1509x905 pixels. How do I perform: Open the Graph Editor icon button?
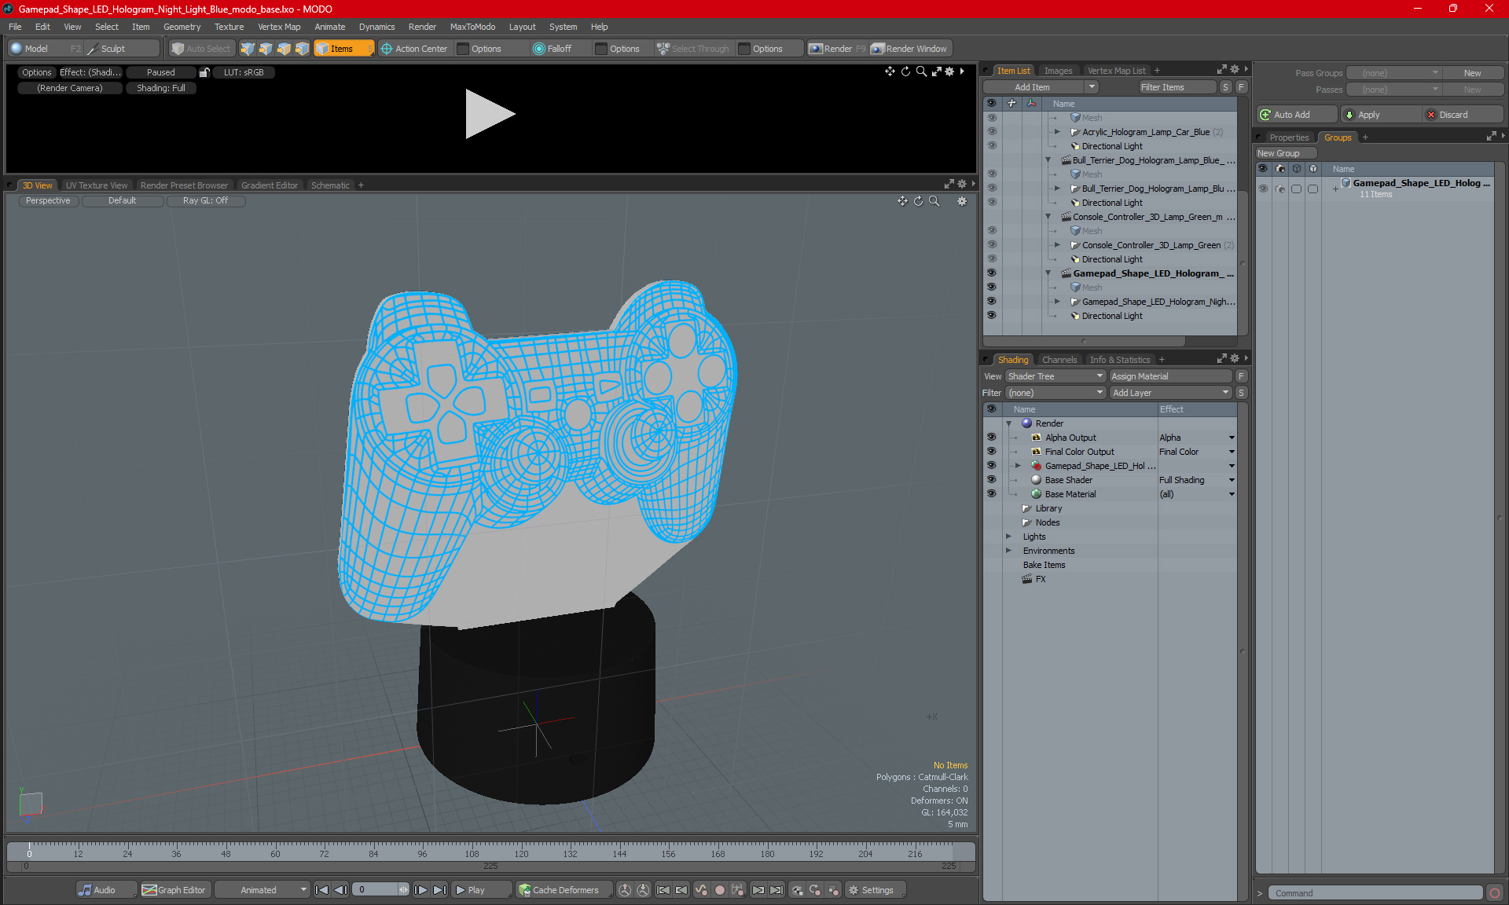click(x=149, y=890)
